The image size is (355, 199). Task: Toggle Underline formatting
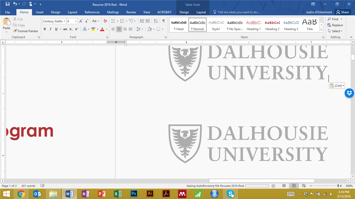pos(56,29)
